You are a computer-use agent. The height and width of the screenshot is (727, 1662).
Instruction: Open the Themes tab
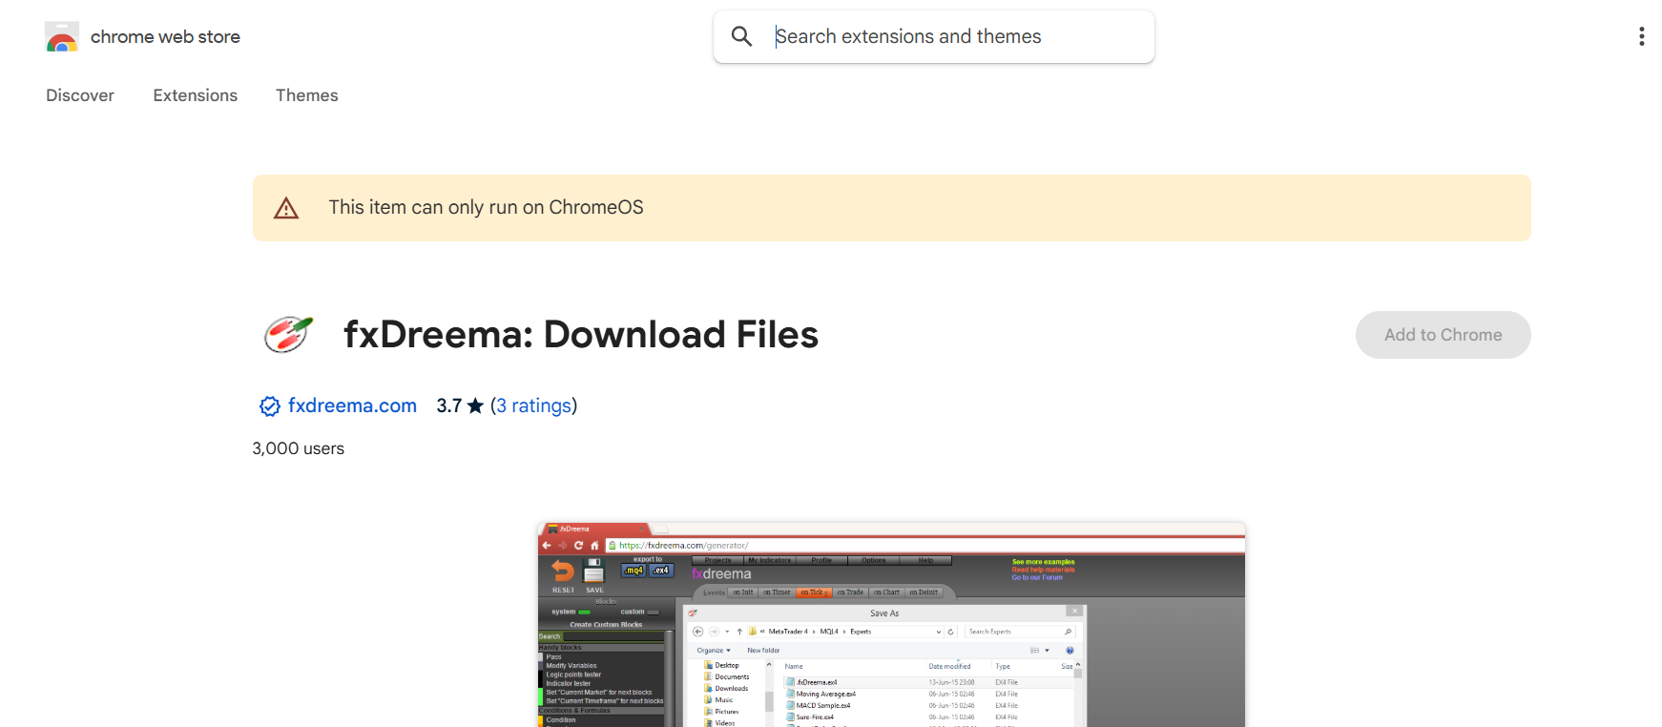(x=307, y=95)
